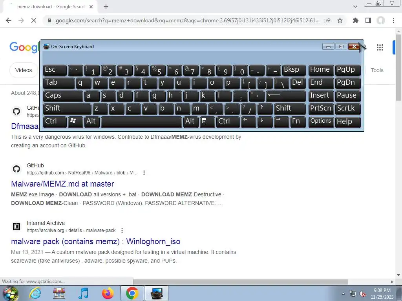Click the horizontal scrollbar thumb in Chrome
This screenshot has width=402, height=301.
[240, 281]
